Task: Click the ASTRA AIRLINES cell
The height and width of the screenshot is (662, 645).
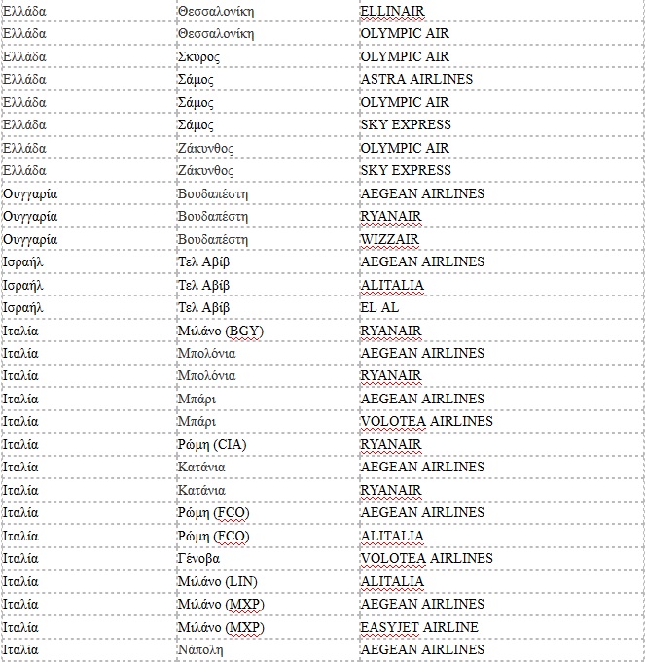Action: pos(416,79)
